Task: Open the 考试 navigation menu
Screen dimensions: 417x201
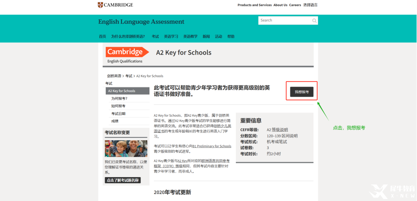Action: pos(155,37)
